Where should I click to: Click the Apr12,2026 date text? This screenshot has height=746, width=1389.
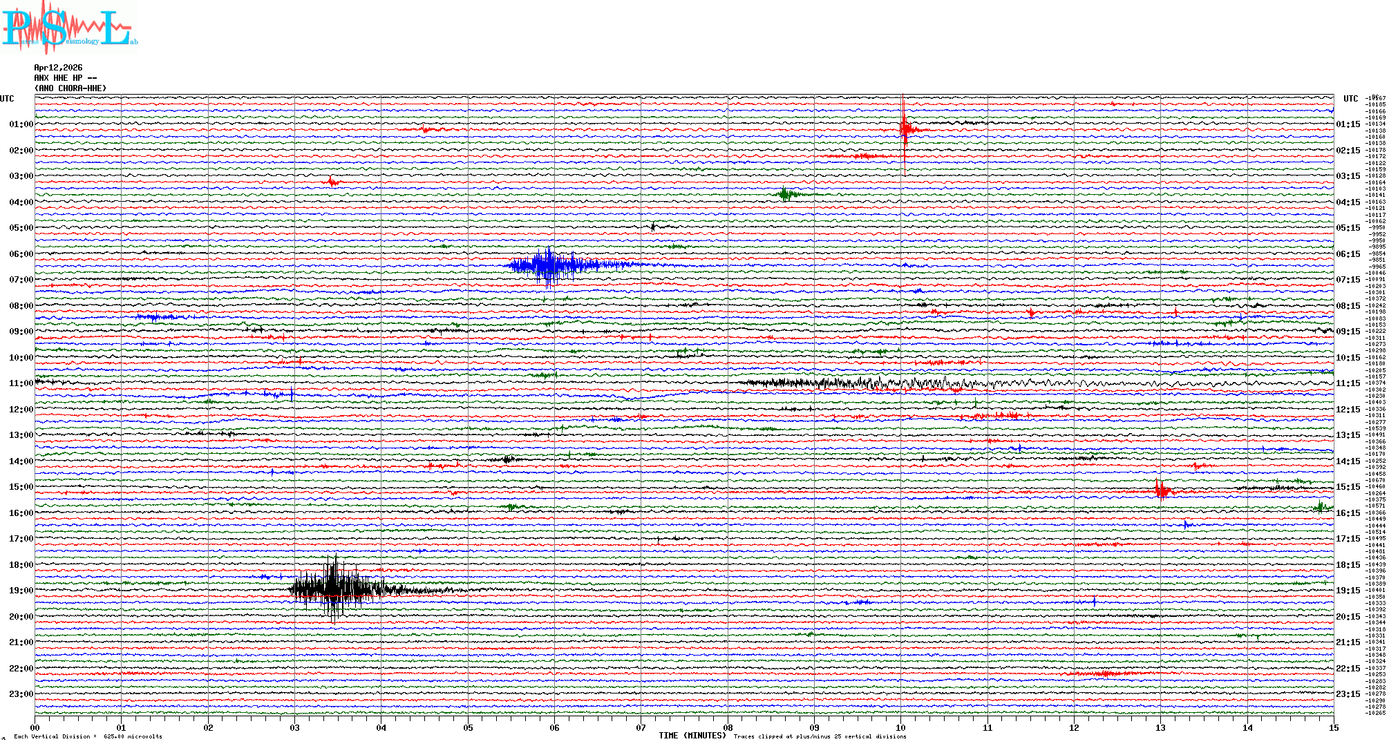(58, 68)
